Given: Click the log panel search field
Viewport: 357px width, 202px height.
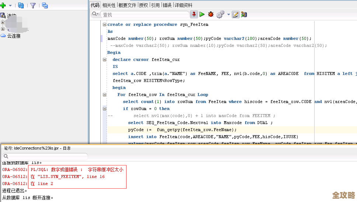Looking at the screenshot, I should [x=45, y=156].
